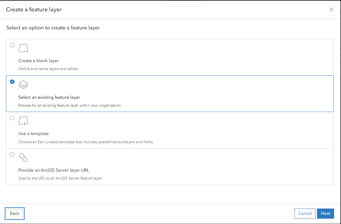Click the Define and name layers description
This screenshot has height=224, width=341.
click(49, 68)
